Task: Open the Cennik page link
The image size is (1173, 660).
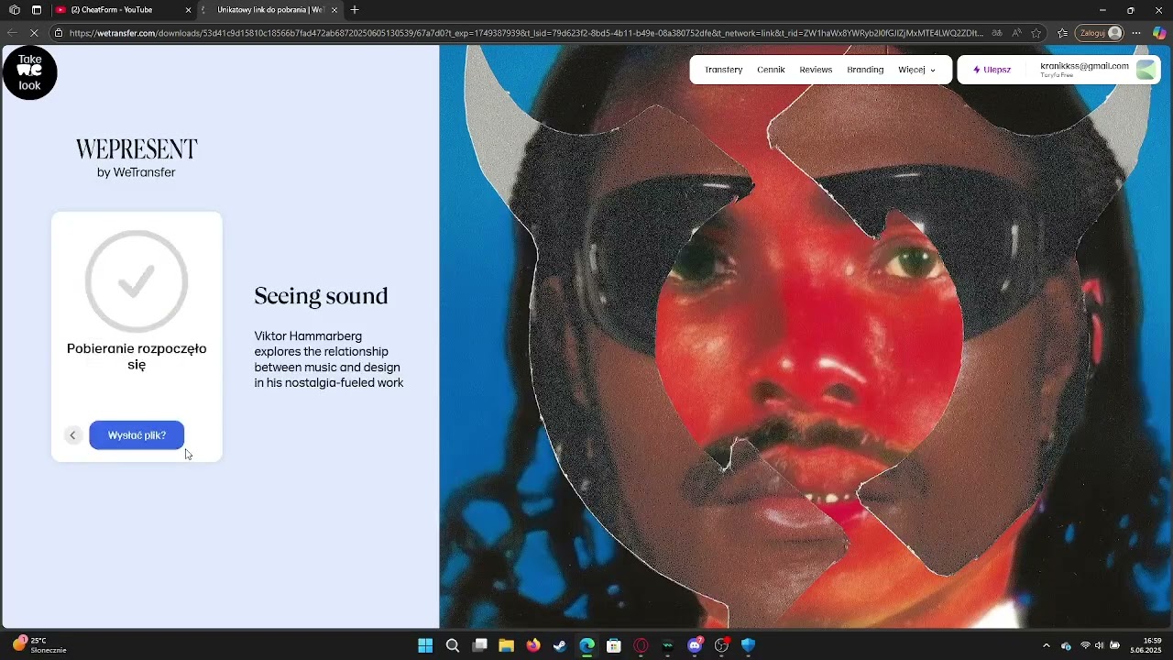Action: click(771, 70)
